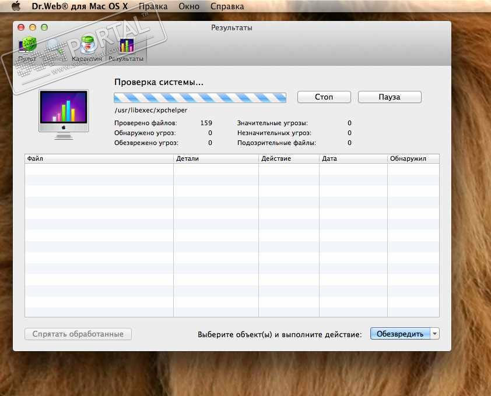This screenshot has height=396, width=491.
Task: Sort by the Действие column header
Action: click(x=289, y=158)
